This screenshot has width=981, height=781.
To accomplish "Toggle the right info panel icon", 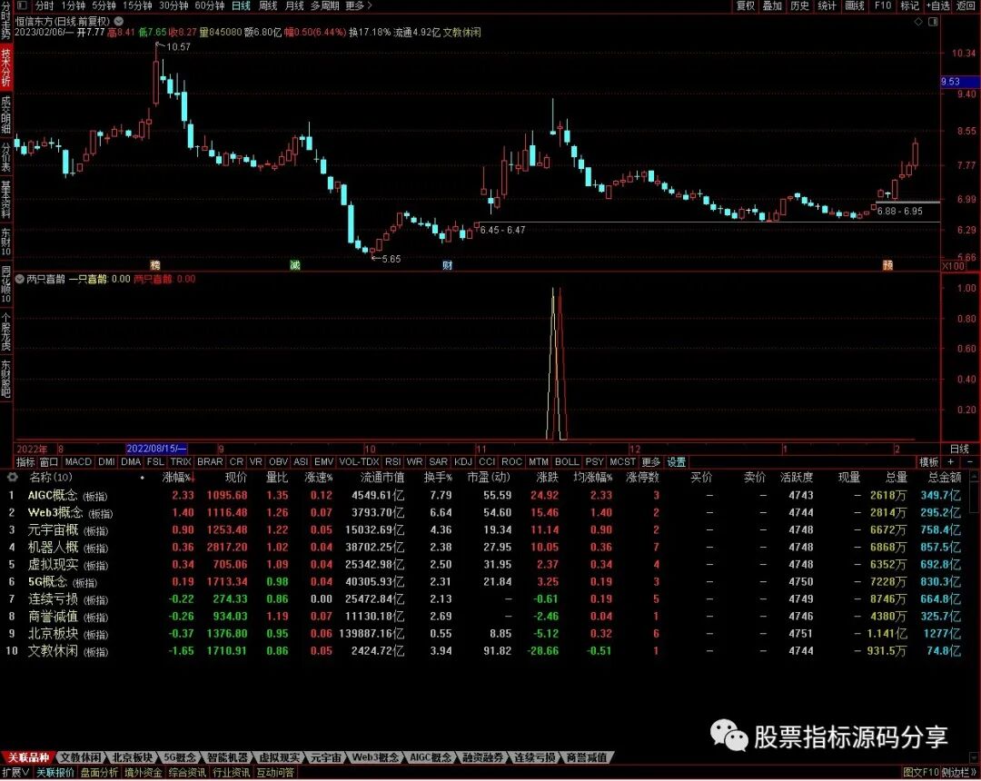I will click(933, 22).
